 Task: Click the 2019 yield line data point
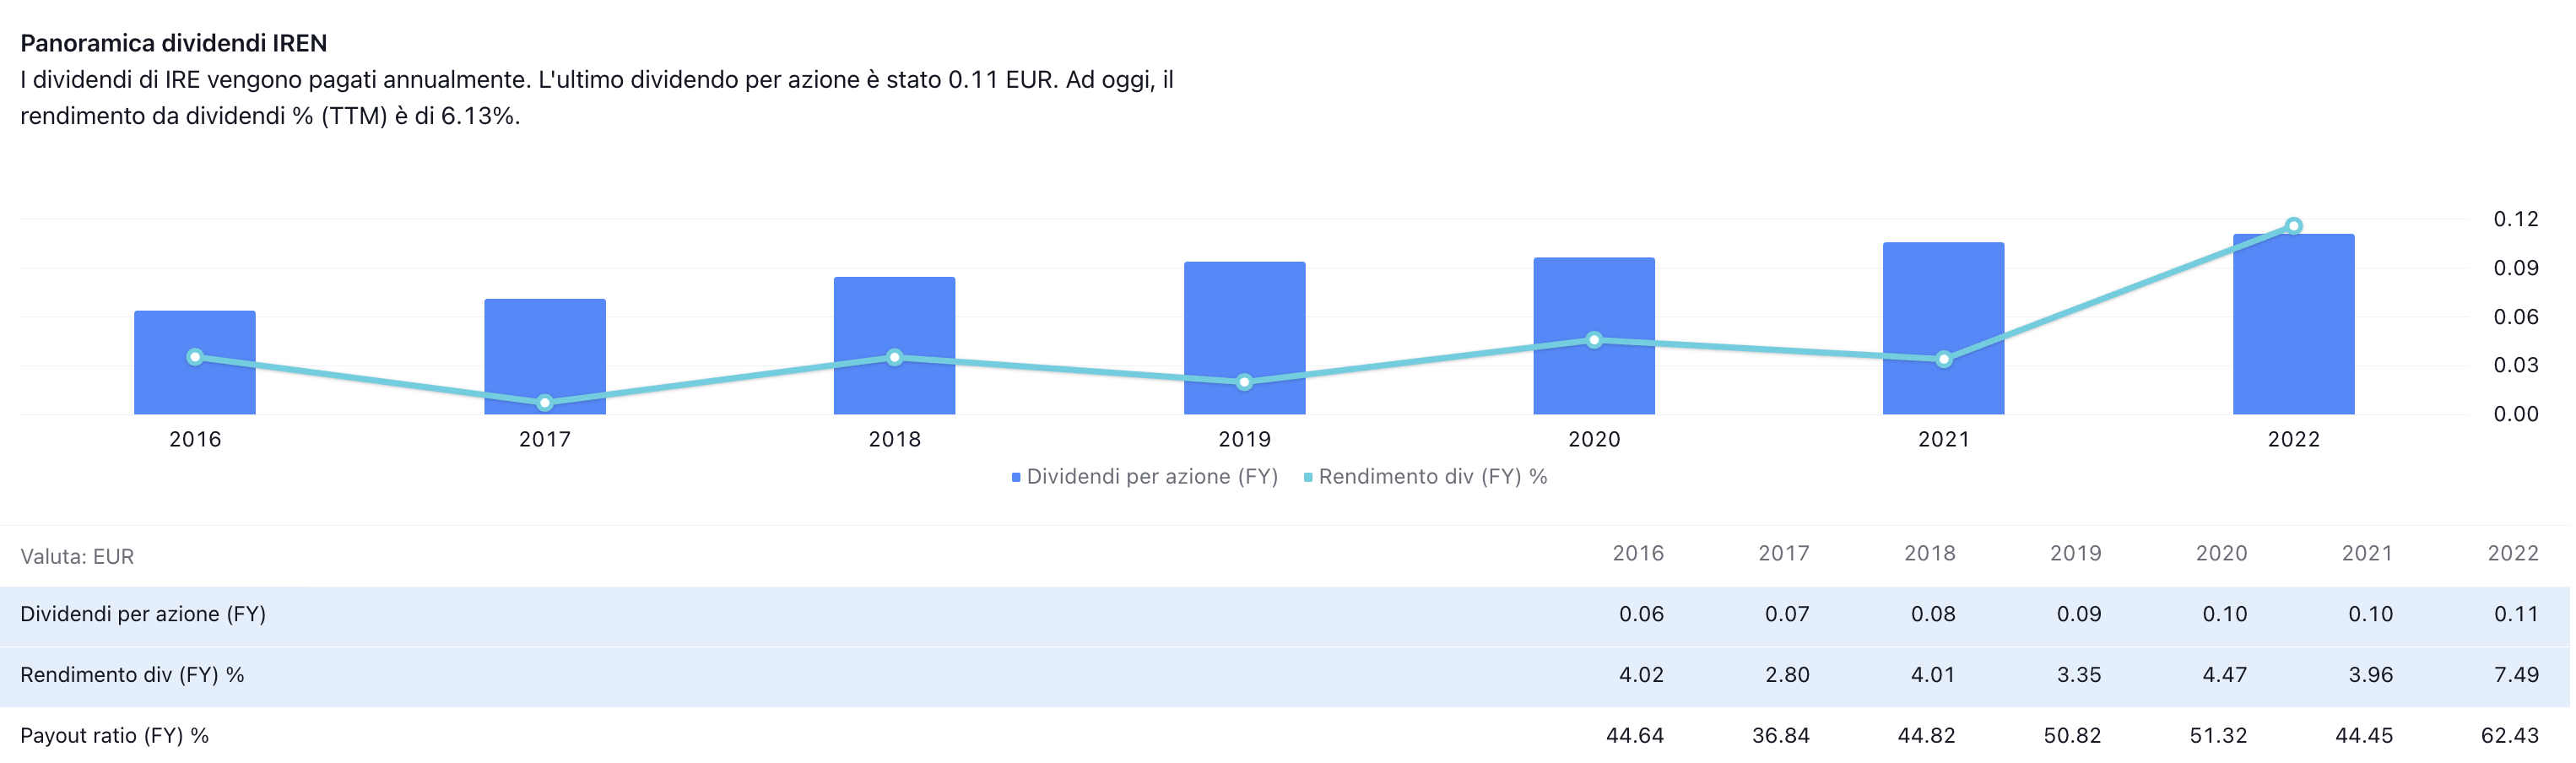pos(1244,382)
